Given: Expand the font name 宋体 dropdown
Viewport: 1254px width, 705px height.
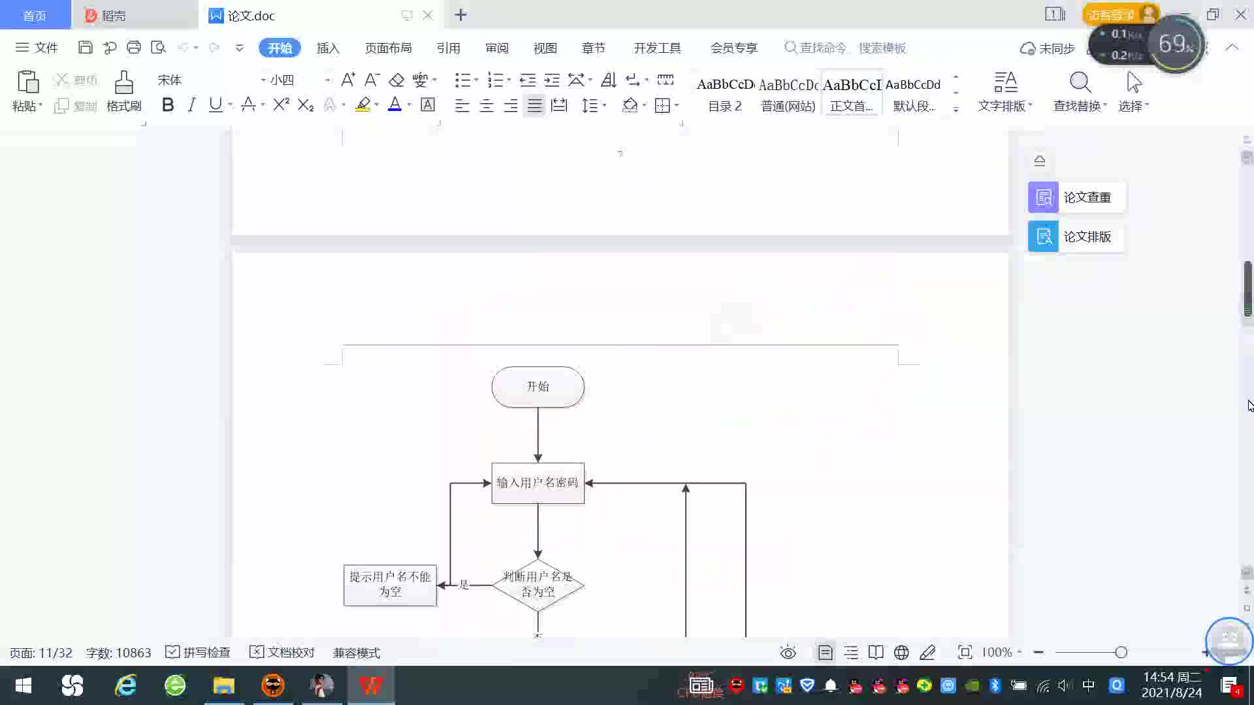Looking at the screenshot, I should pyautogui.click(x=263, y=80).
